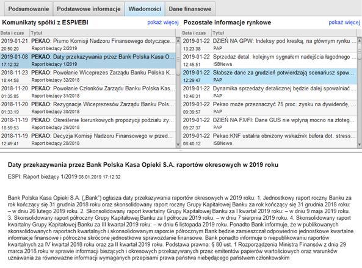Open 'Określenie kierunkowych propozycji podziału' report
The image size is (362, 268).
[x=88, y=124]
